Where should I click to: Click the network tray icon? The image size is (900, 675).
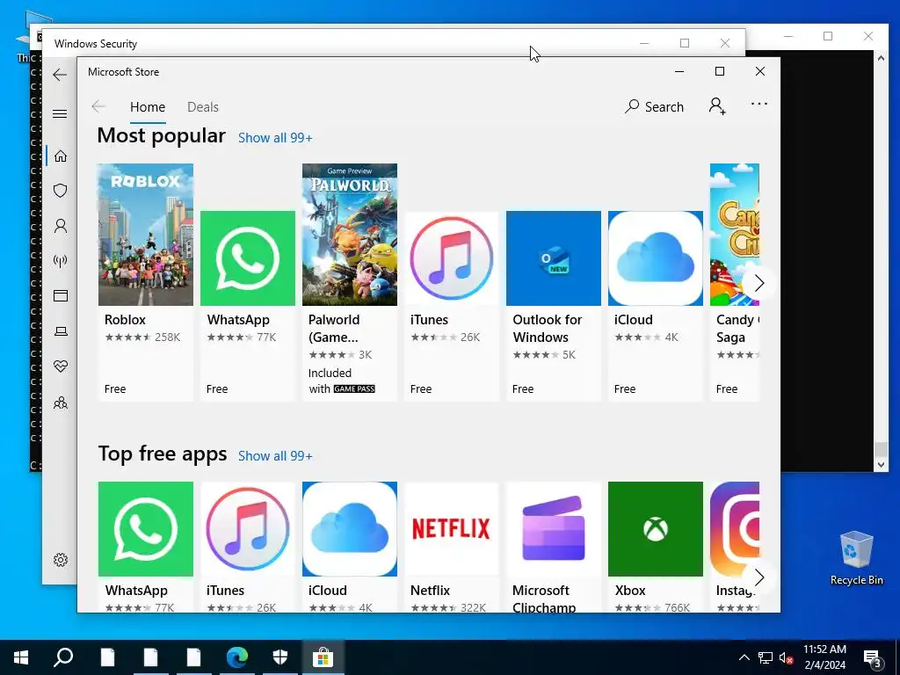click(x=766, y=657)
